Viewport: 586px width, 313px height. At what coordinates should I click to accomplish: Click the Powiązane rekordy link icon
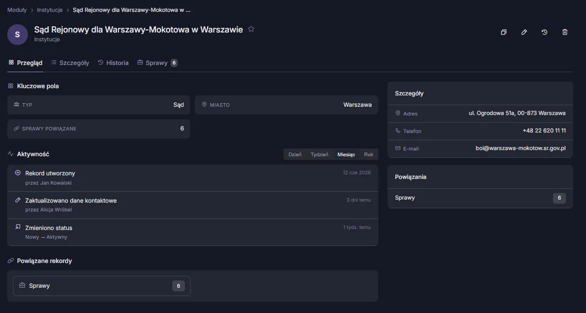pos(10,260)
